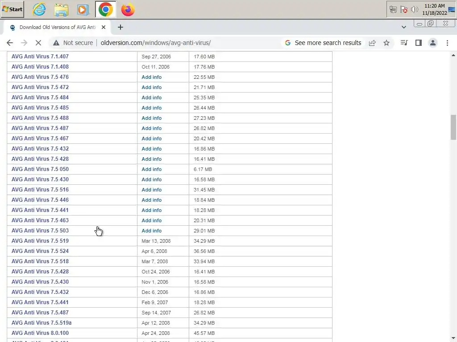Click the scrollbar up arrow
The height and width of the screenshot is (342, 457).
pos(453,55)
